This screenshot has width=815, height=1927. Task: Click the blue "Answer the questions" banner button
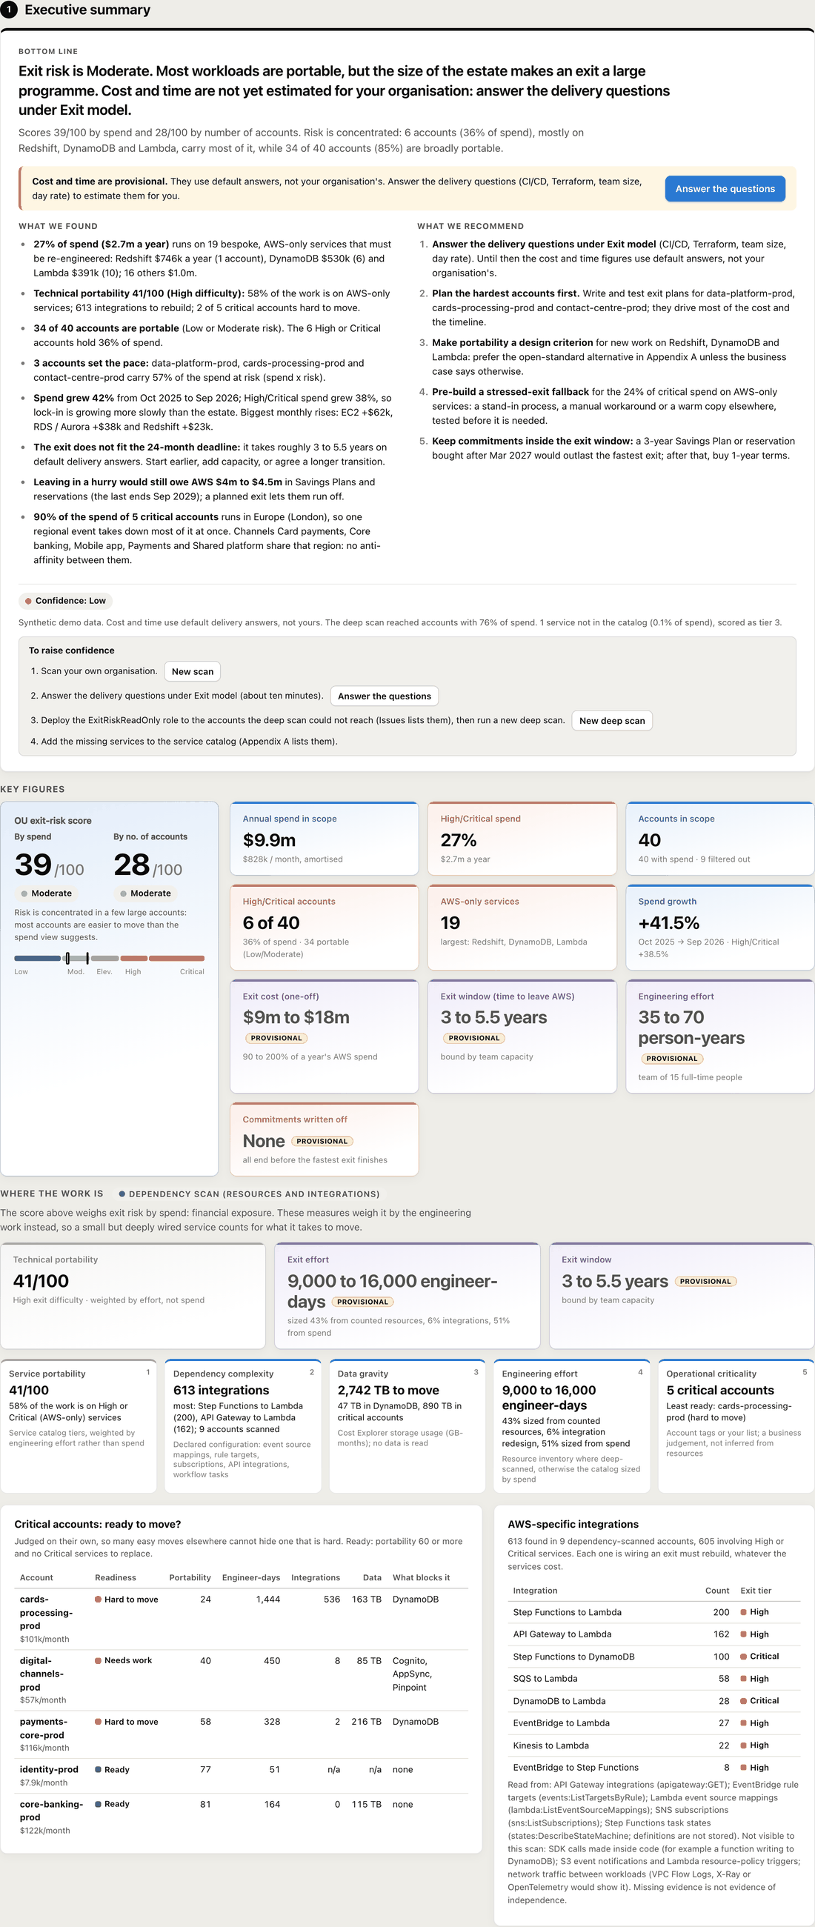[725, 188]
